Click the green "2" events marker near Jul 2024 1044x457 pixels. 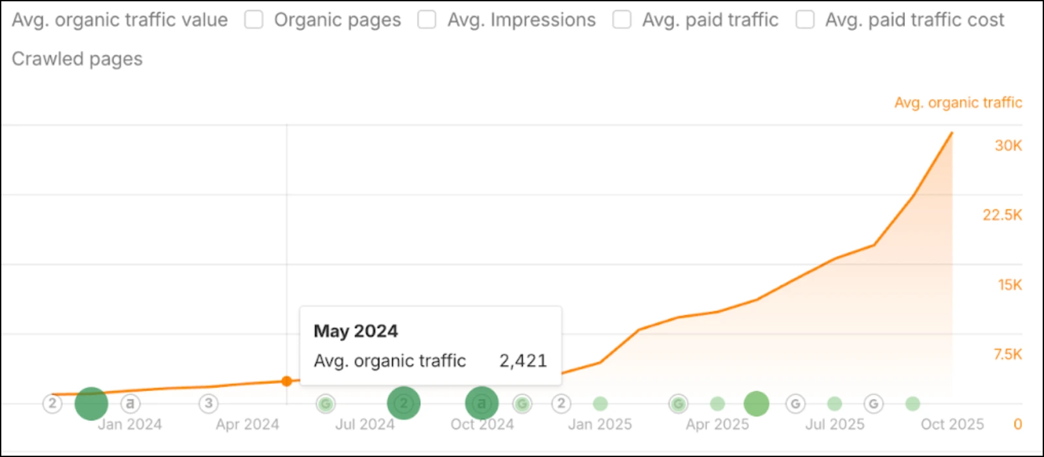pyautogui.click(x=404, y=403)
